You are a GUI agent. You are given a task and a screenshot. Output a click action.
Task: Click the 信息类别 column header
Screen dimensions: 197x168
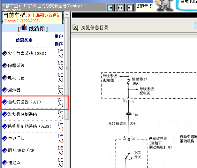tap(25, 40)
